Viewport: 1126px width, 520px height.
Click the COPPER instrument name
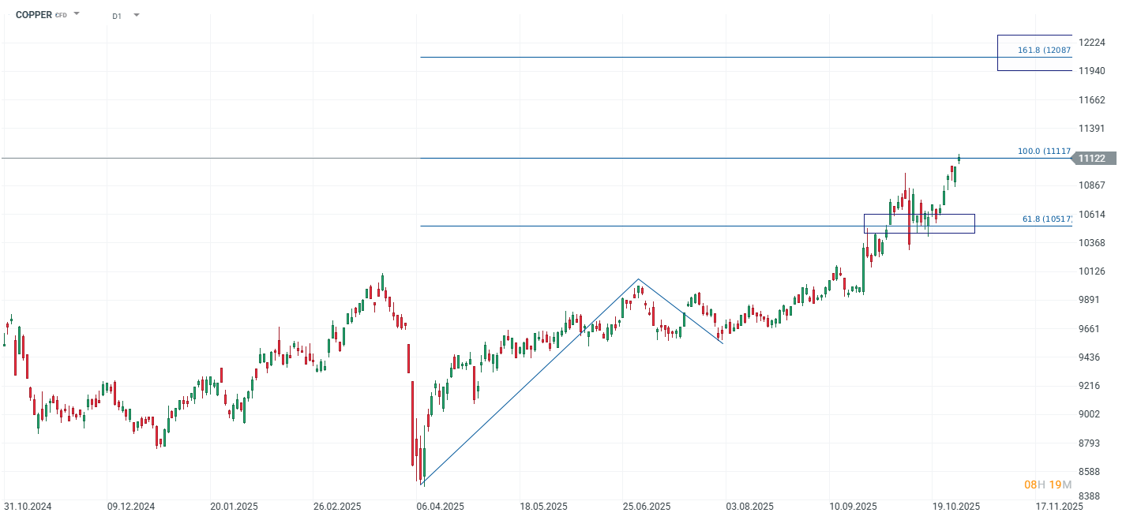tap(34, 15)
